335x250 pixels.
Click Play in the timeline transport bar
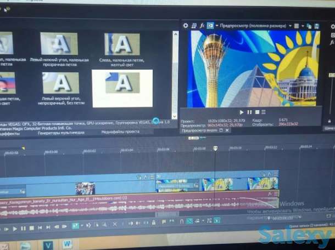point(15,229)
